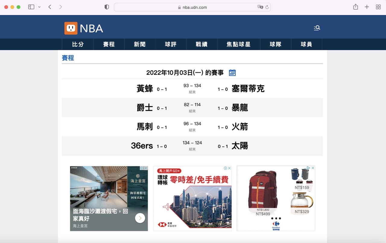Screen dimensions: 386x243
Task: Expand the sidebar tab group dropdown arrow
Action: click(x=39, y=7)
